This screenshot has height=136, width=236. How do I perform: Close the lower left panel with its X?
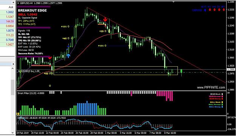pos(13,64)
